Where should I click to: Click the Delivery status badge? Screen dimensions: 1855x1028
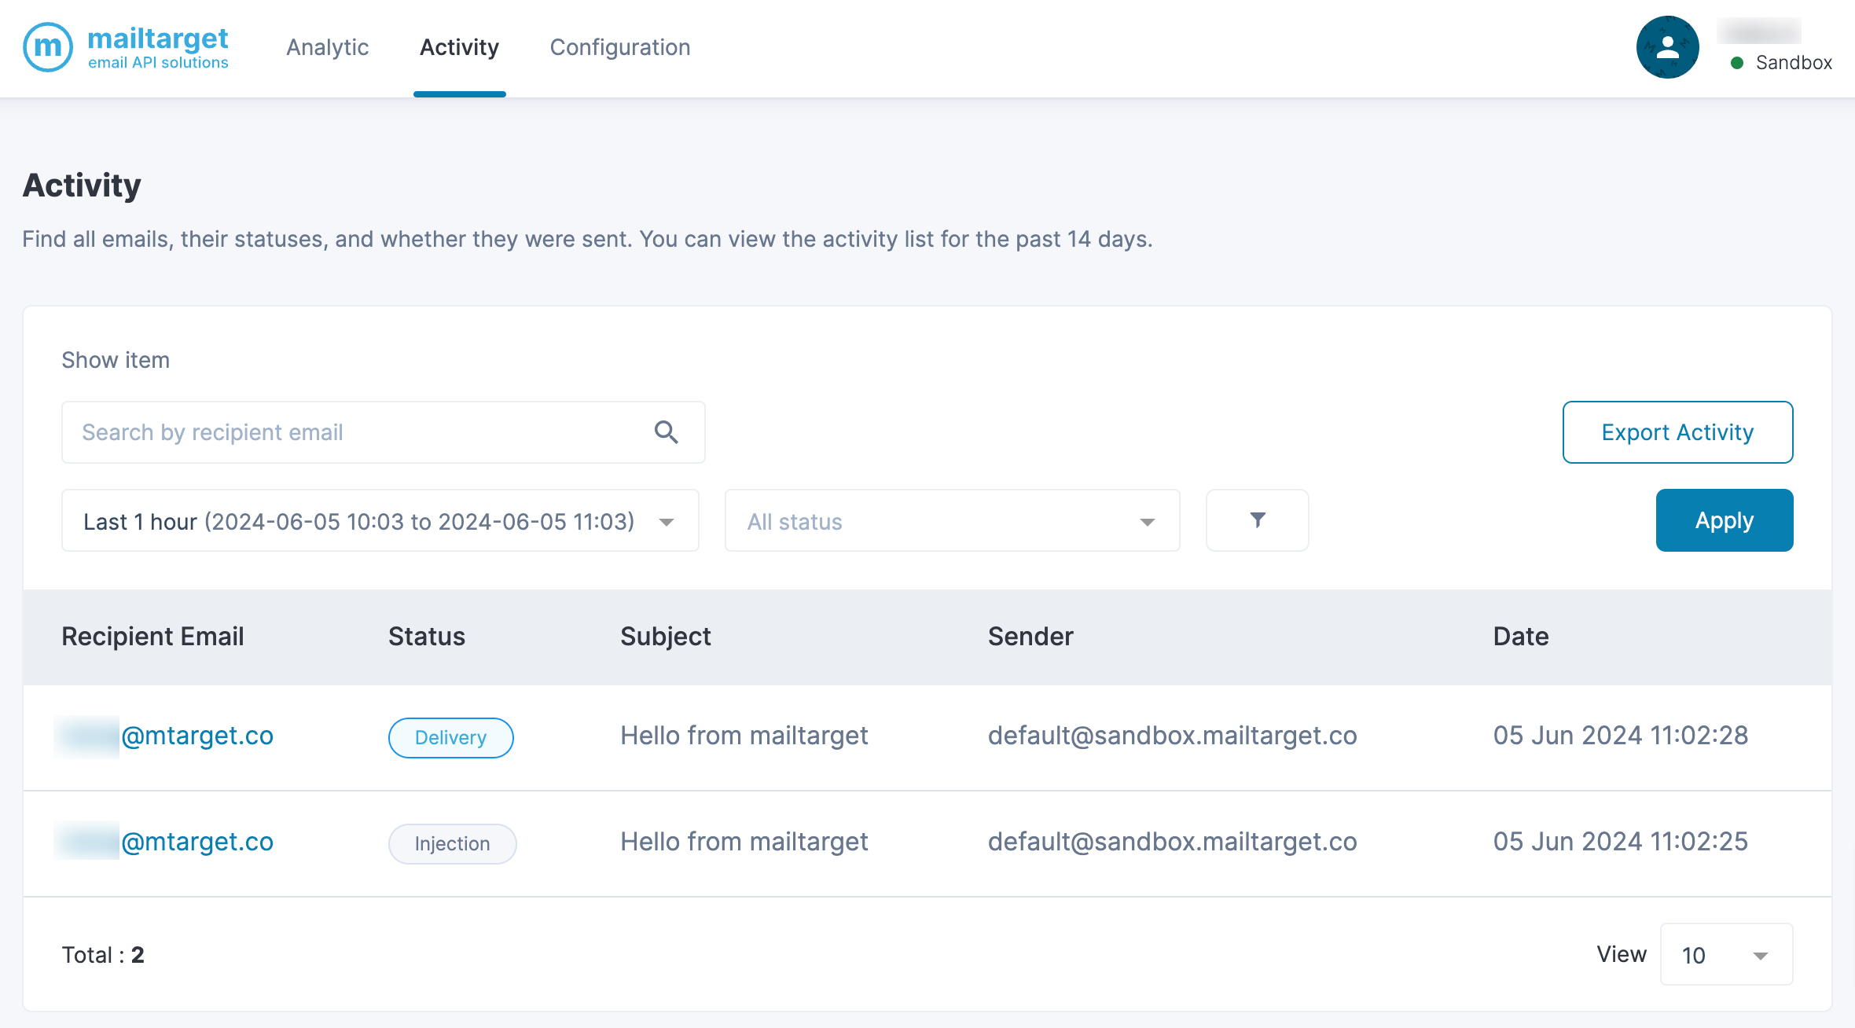click(x=450, y=737)
